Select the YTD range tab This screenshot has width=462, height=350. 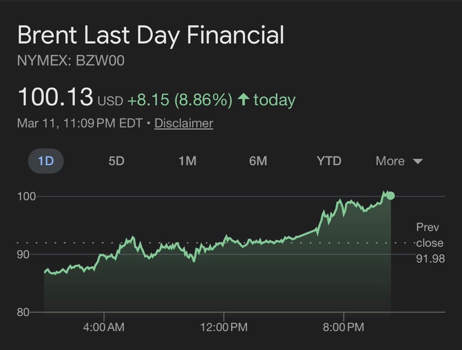pyautogui.click(x=329, y=161)
